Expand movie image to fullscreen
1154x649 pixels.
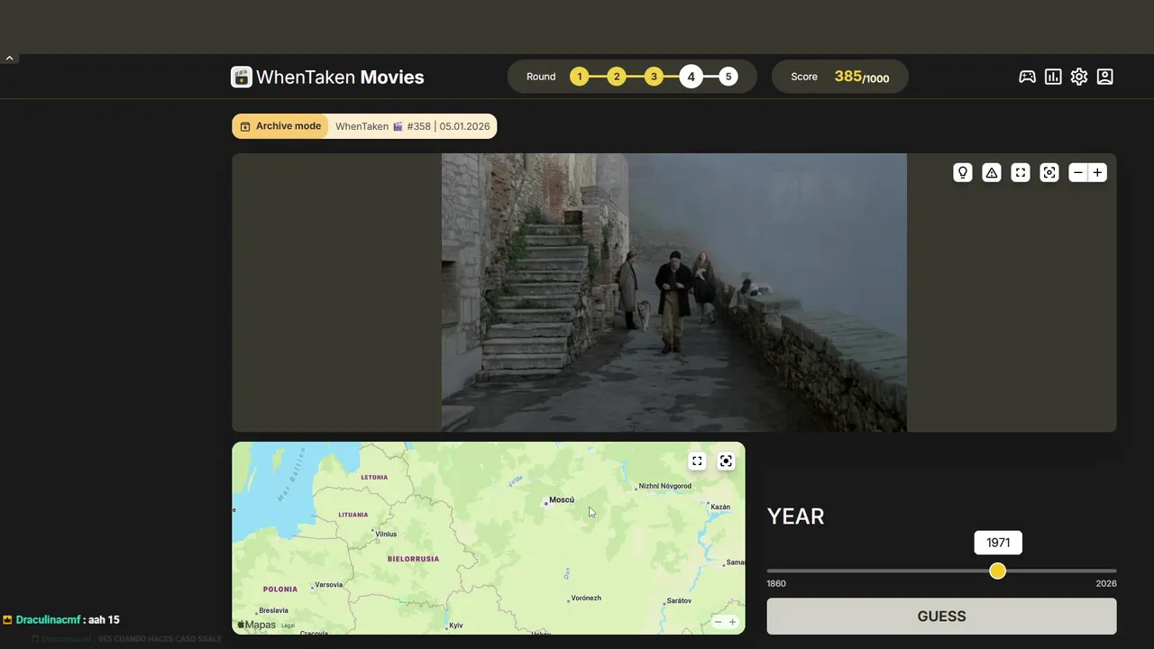(x=1021, y=172)
